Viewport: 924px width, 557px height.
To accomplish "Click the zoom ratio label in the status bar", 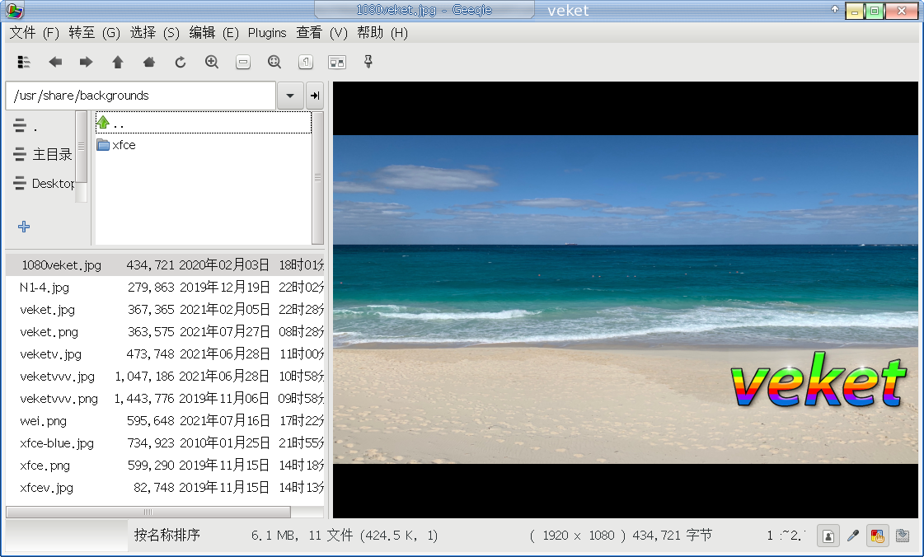I will (786, 536).
